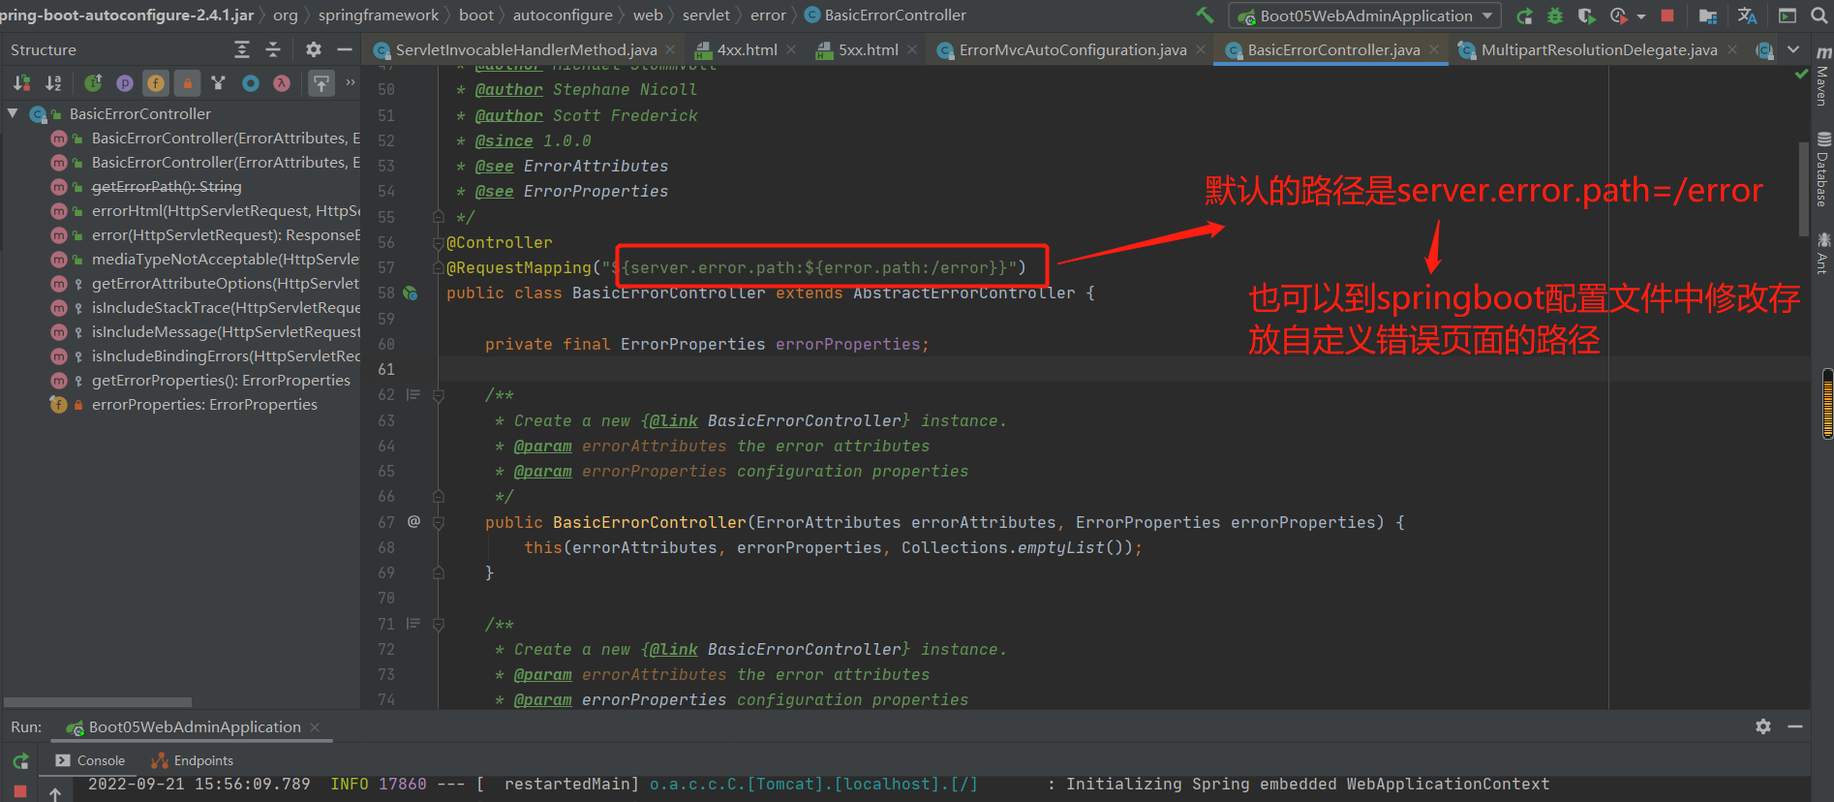Image resolution: width=1834 pixels, height=802 pixels.
Task: Open the Ant side tool window
Action: click(1822, 253)
